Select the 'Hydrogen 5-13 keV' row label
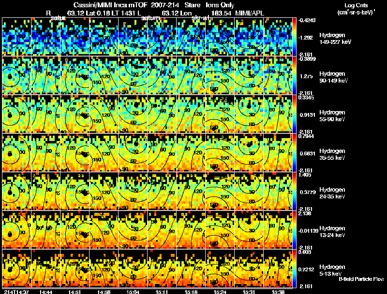 (x=332, y=270)
